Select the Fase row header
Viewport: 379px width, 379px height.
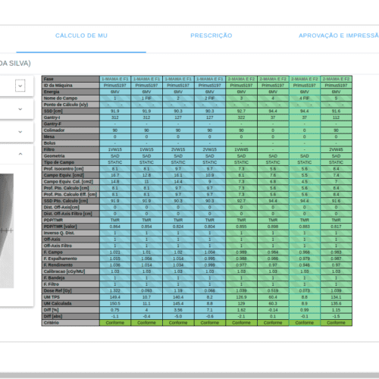pyautogui.click(x=70, y=79)
